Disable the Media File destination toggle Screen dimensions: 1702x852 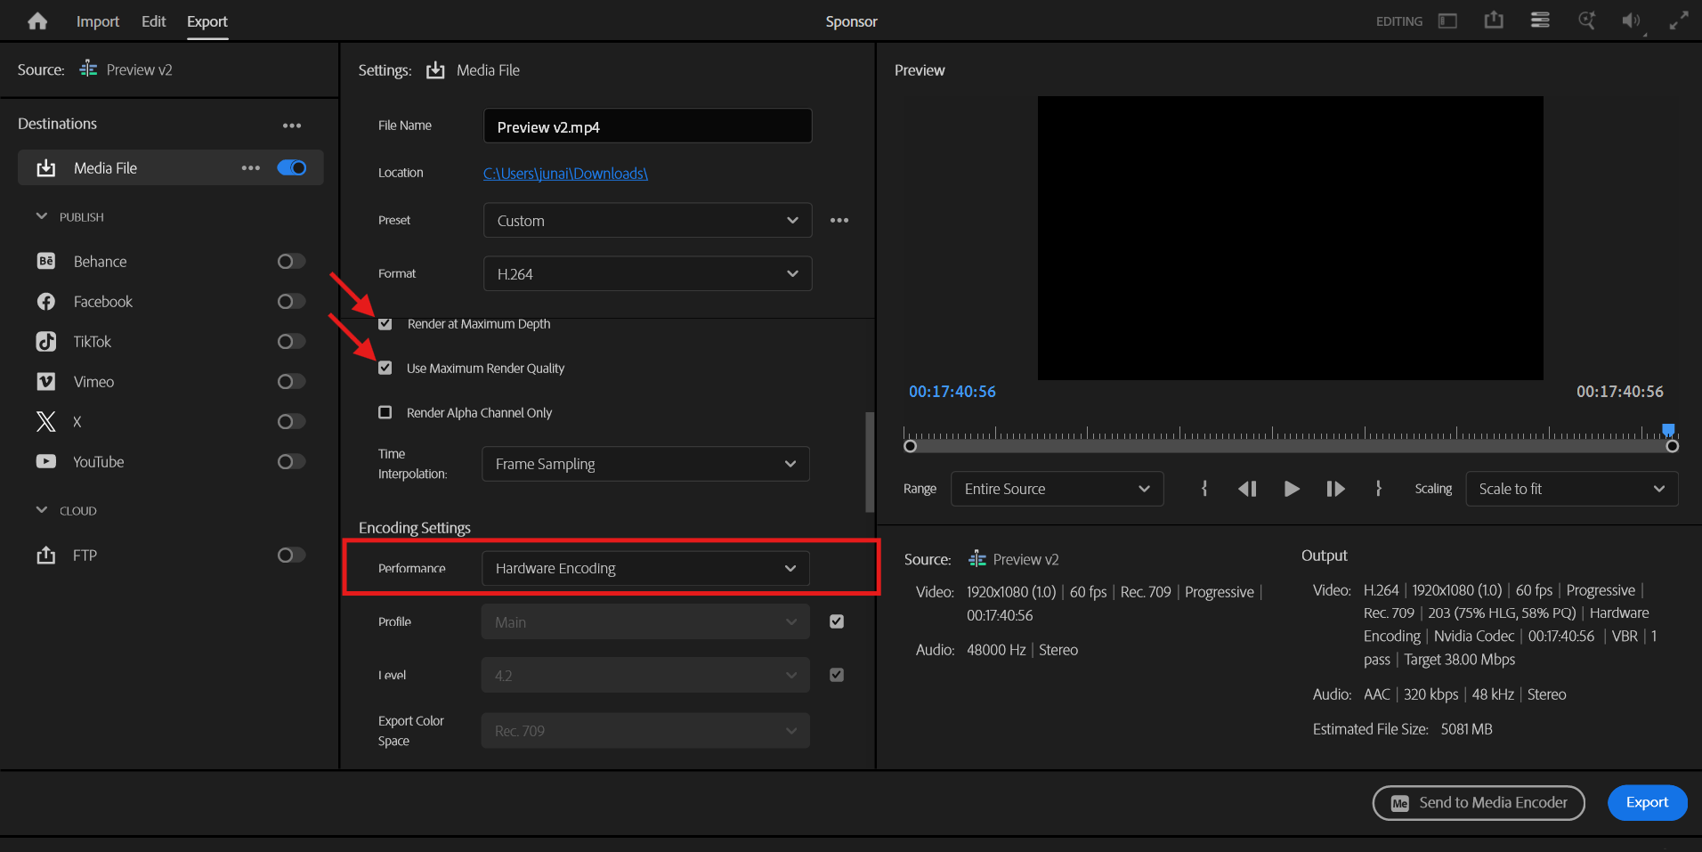292,167
